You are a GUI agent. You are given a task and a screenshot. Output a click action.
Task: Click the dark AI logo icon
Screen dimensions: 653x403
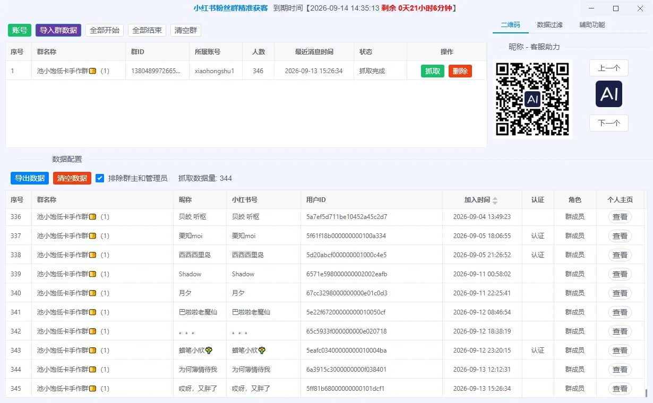tap(609, 94)
